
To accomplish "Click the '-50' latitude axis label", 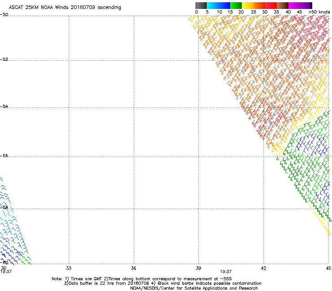I will (x=4, y=15).
